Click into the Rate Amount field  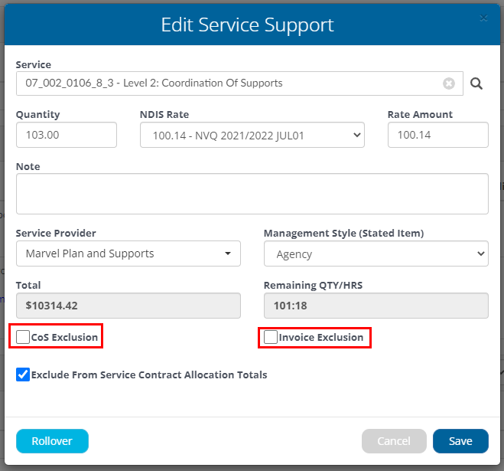point(438,135)
